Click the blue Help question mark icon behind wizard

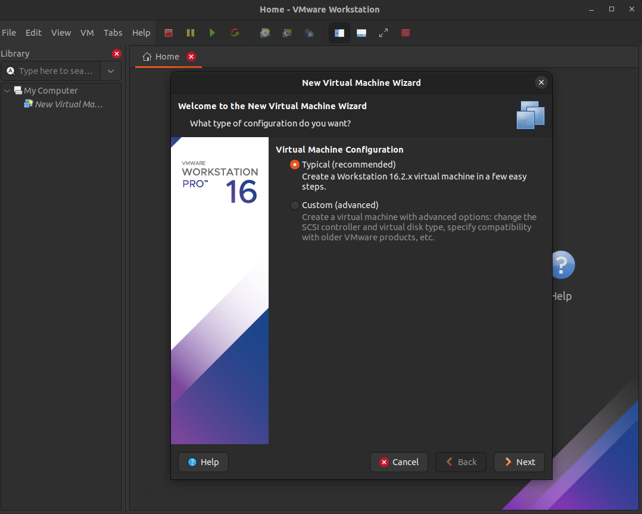point(563,265)
